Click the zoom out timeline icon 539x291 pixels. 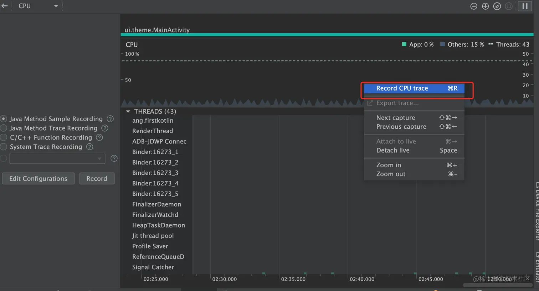click(x=474, y=6)
